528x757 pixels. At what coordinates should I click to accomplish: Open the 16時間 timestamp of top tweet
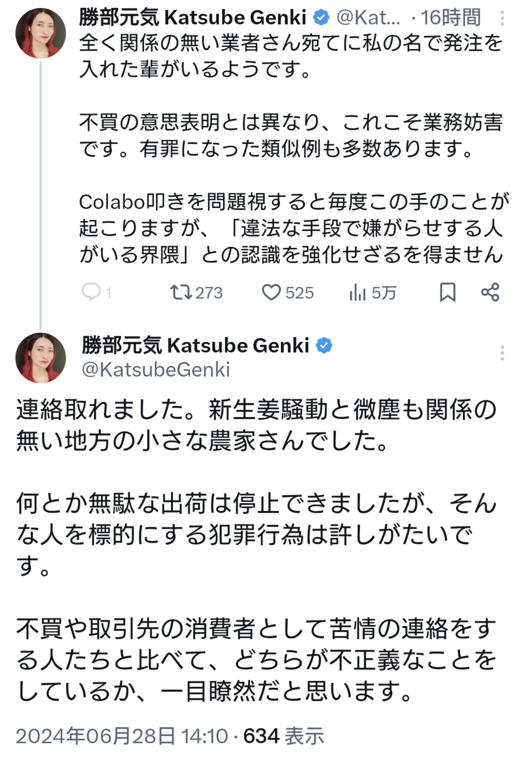point(451,17)
